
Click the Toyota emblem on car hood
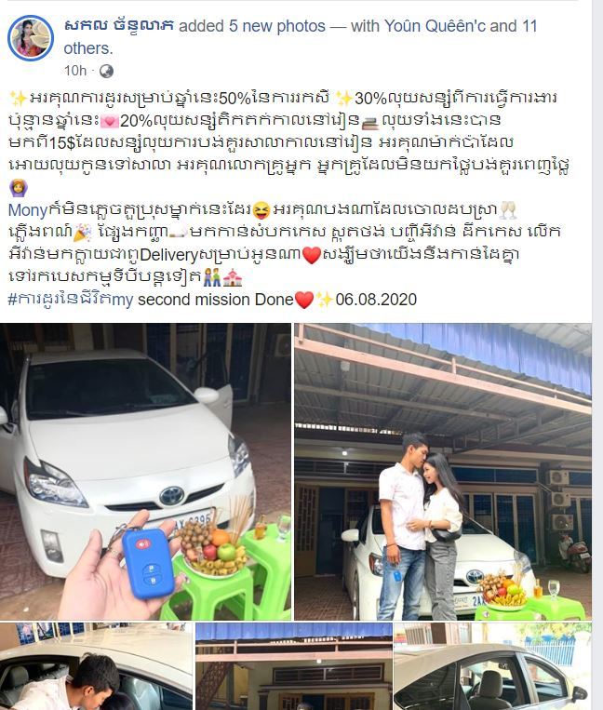click(171, 496)
